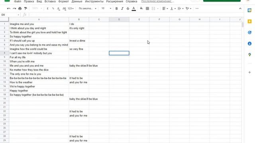
Task: Print the spreadsheet
Action: tap(20, 8)
